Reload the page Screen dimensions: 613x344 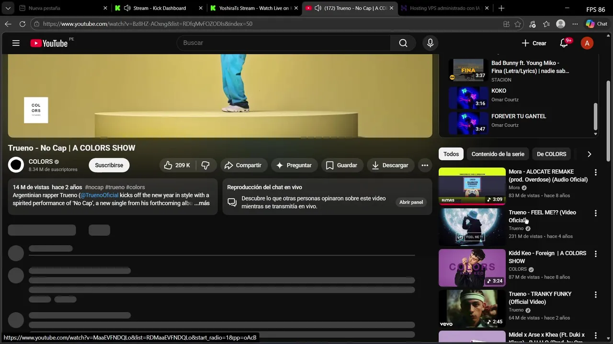coord(23,24)
